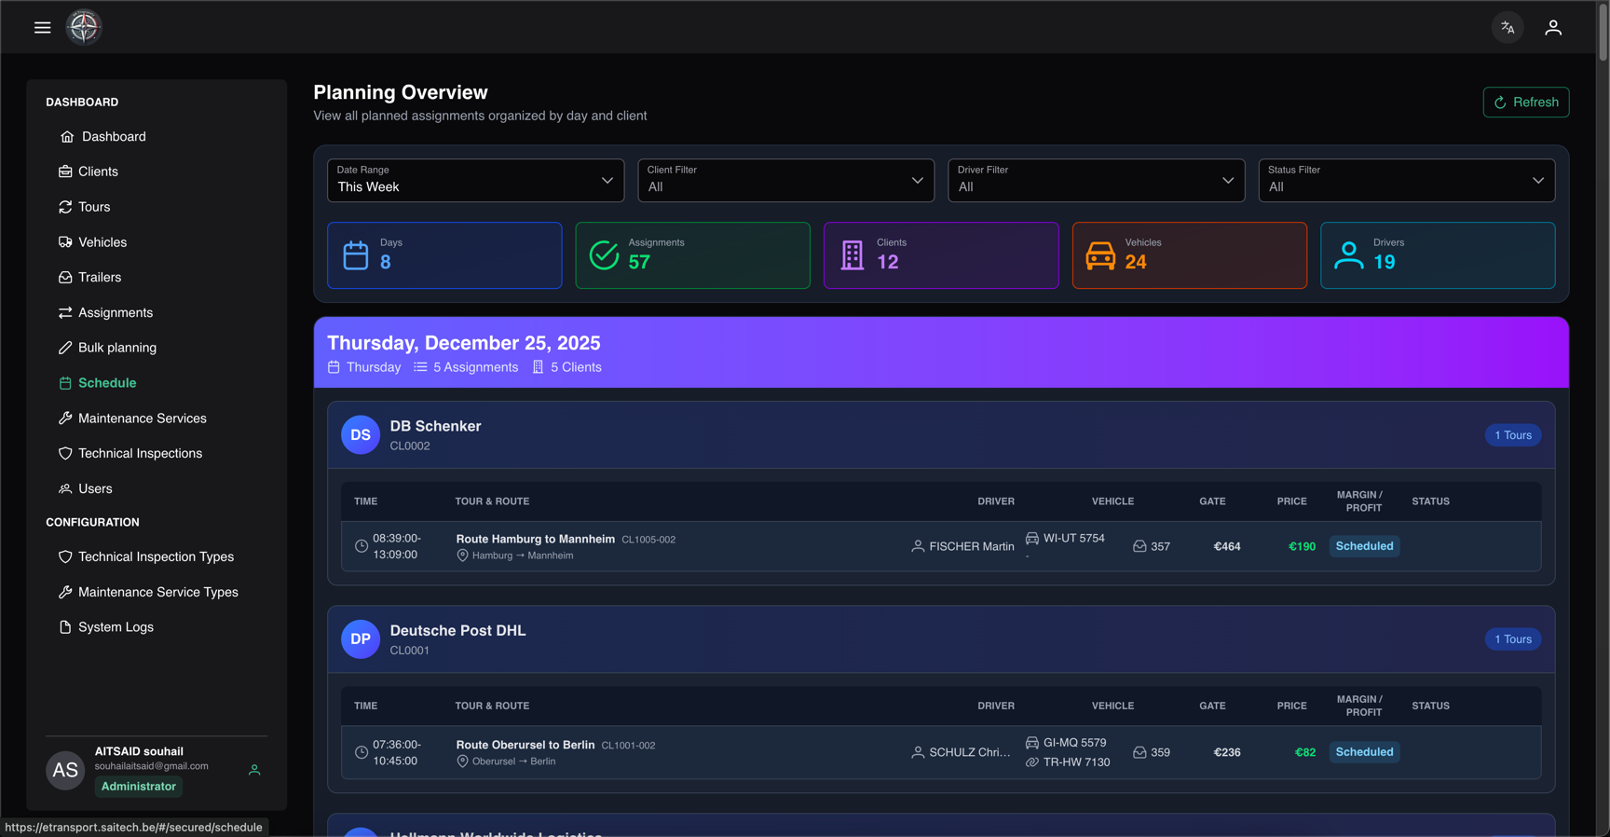Open the hamburger navigation menu
Screen dimensions: 1610x837
tap(42, 27)
